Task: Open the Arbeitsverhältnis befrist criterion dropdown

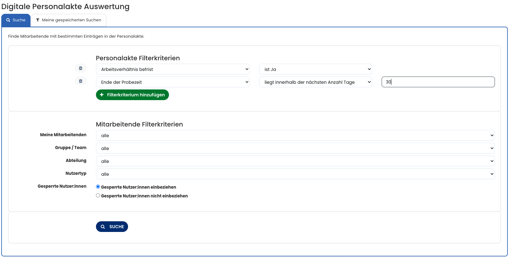Action: click(172, 69)
